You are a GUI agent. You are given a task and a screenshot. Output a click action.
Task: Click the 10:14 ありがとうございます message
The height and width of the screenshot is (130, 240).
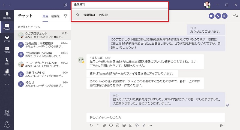click(206, 30)
